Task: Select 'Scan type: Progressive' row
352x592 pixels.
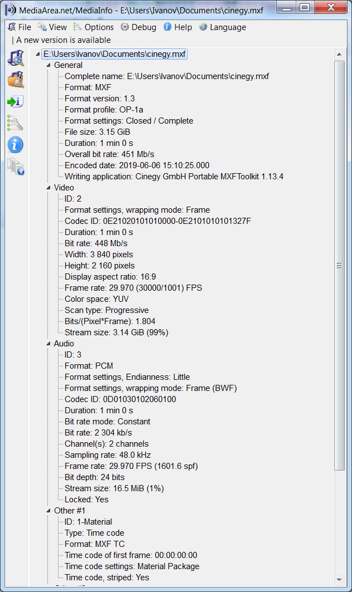Action: pos(106,310)
